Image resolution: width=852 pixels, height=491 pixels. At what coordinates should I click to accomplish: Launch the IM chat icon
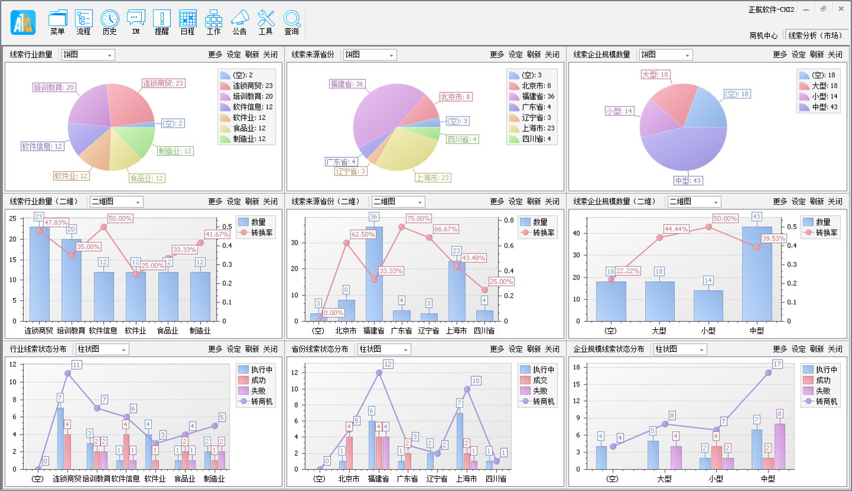tap(136, 23)
